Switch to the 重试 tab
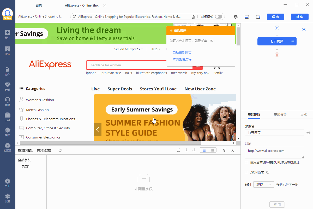The height and width of the screenshot is (209, 313). tap(303, 115)
